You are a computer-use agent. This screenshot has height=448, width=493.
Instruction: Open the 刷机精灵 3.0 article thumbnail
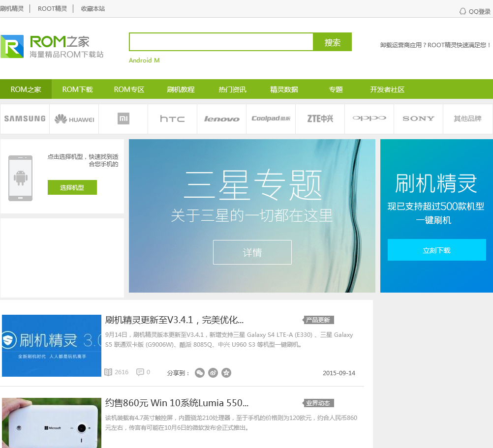pyautogui.click(x=52, y=346)
